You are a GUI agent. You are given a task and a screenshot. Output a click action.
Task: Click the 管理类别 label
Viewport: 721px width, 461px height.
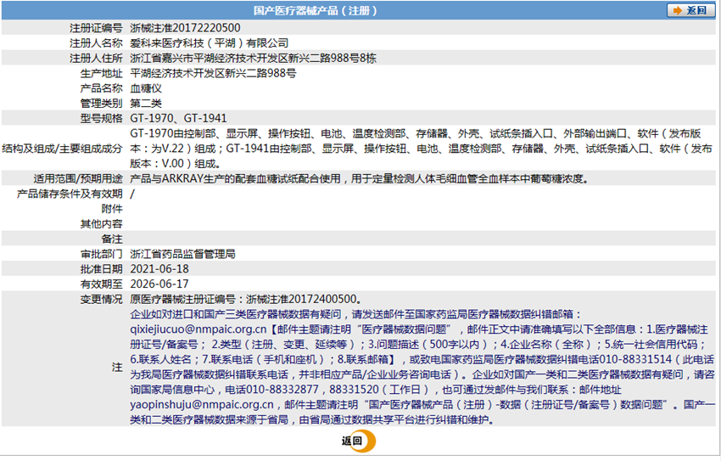click(x=101, y=103)
